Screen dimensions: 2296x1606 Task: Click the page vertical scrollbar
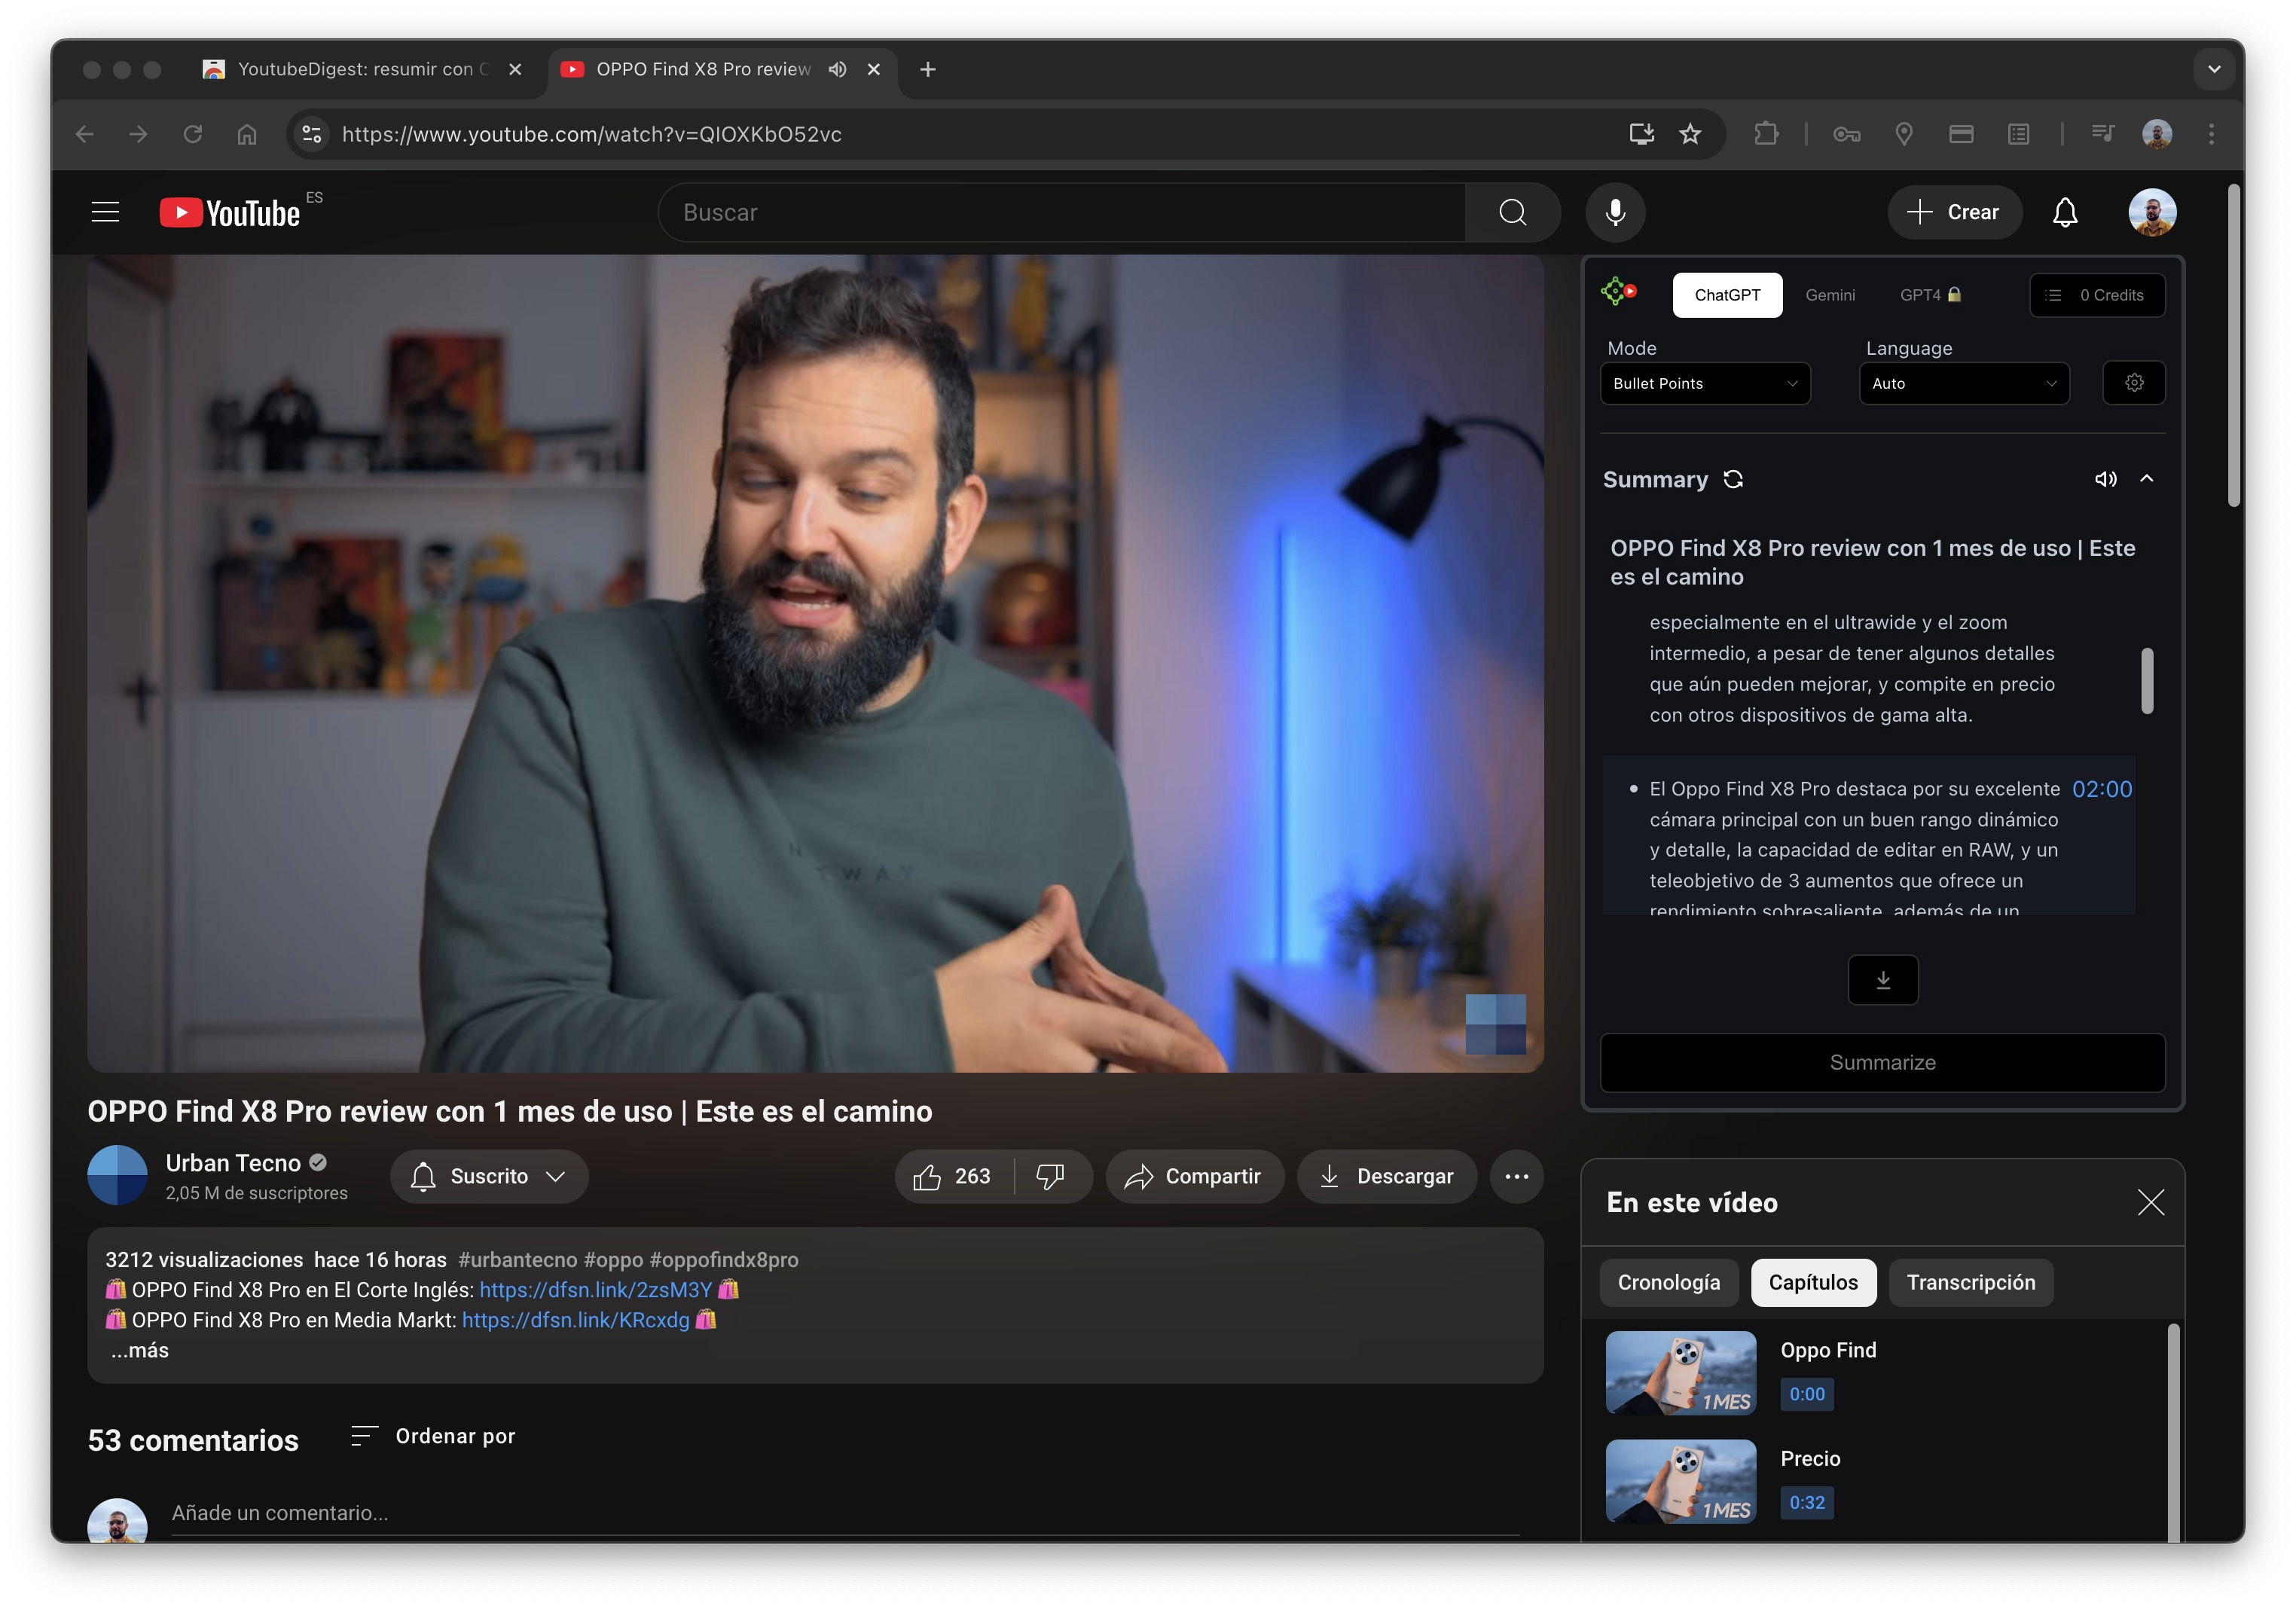[x=2234, y=345]
